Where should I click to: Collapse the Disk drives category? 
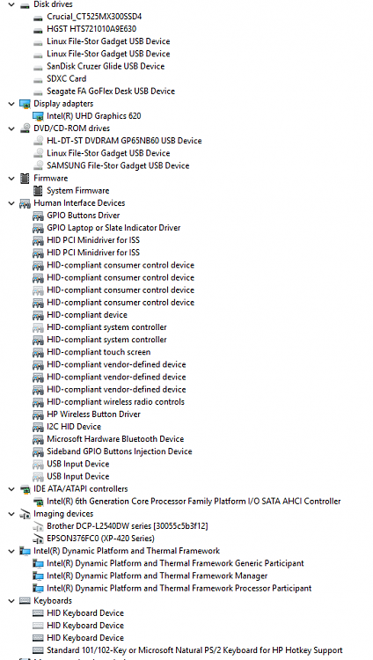[11, 4]
